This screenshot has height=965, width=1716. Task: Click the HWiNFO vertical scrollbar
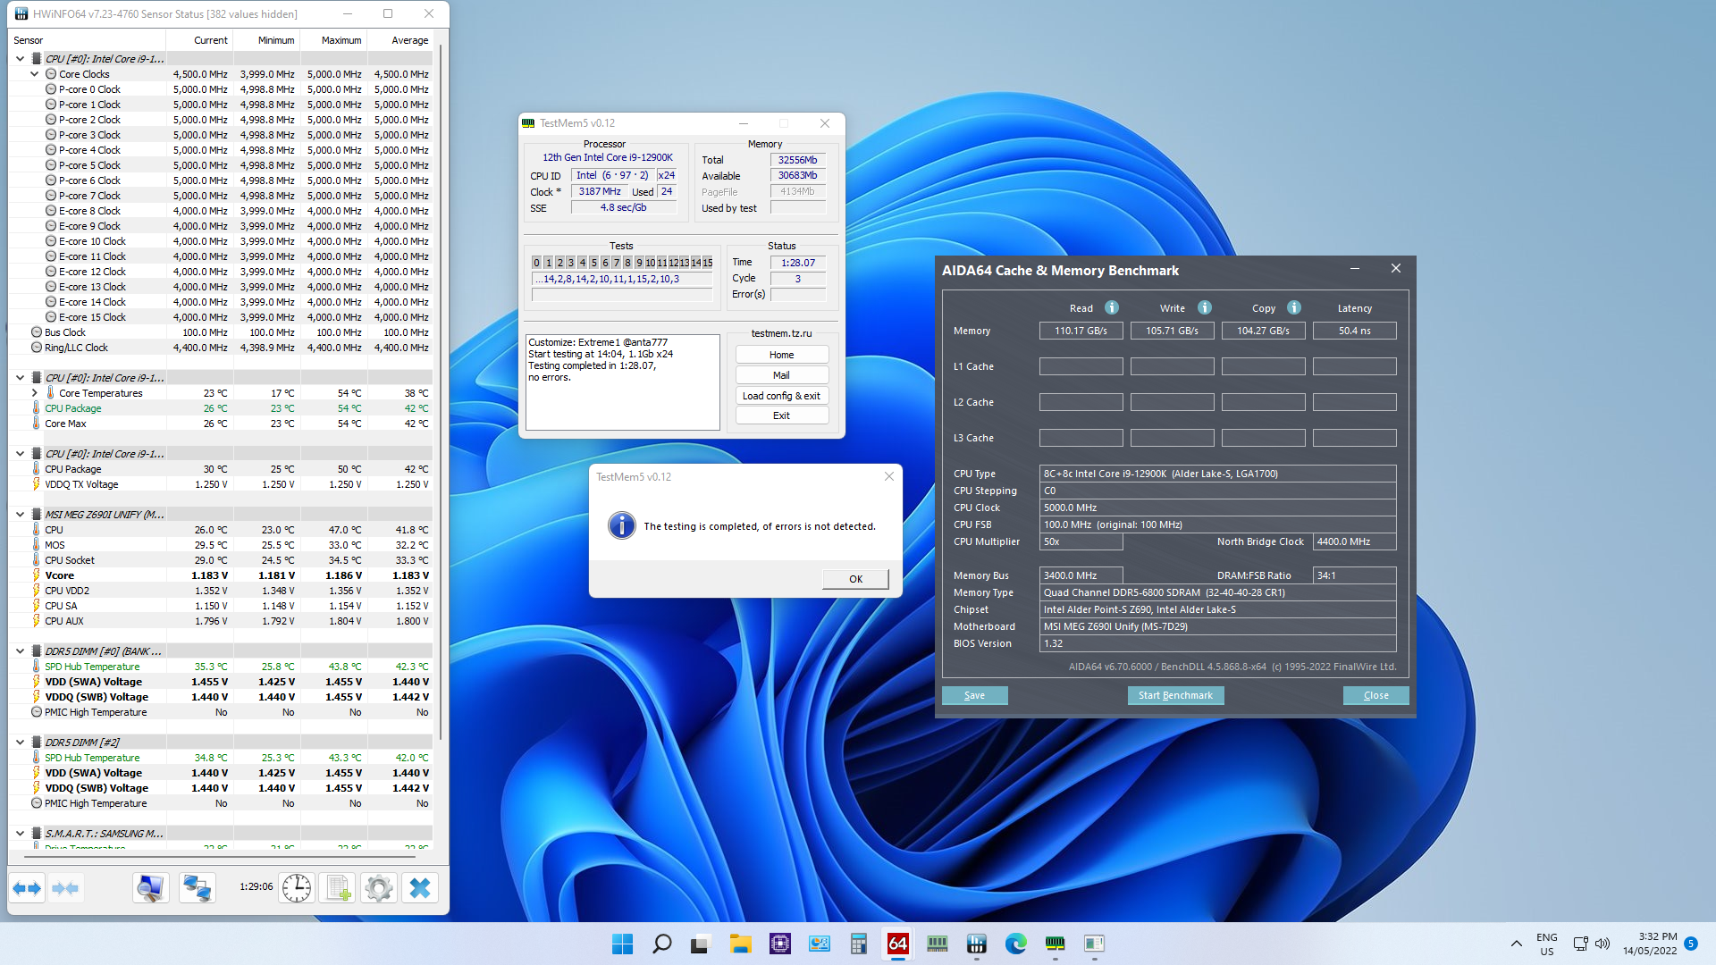[x=440, y=393]
